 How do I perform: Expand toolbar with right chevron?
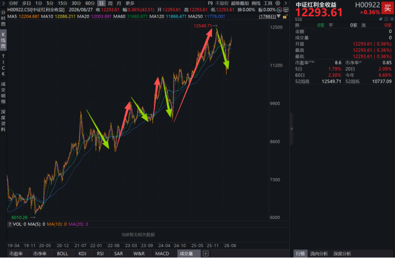[286, 3]
